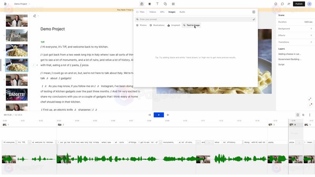The width and height of the screenshot is (315, 177).
Task: Open the pen writing mode dropdown
Action: 36,16
